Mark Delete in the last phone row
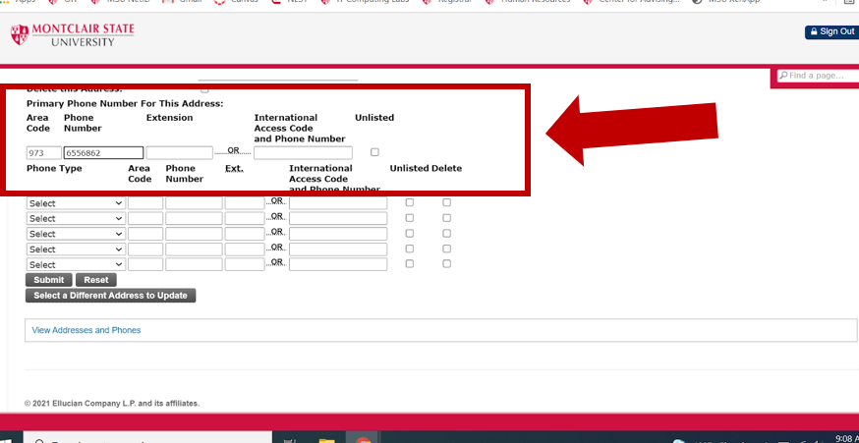Viewport: 859px width, 443px height. point(446,264)
